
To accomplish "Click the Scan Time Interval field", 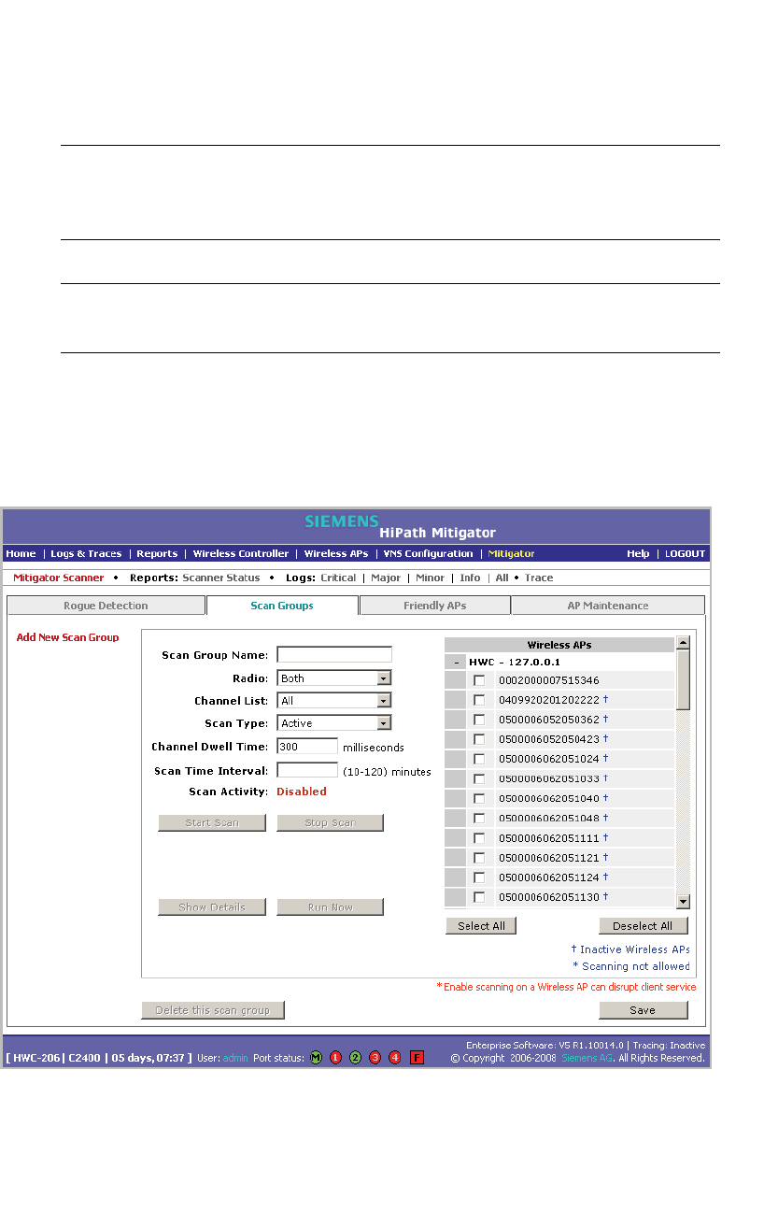I will (x=307, y=770).
